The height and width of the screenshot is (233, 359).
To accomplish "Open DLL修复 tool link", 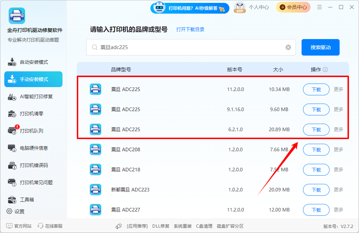I will point(161,226).
